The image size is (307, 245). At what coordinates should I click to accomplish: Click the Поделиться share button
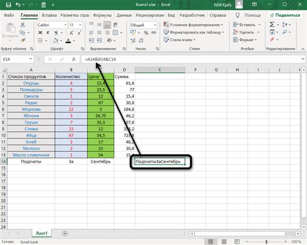click(285, 15)
